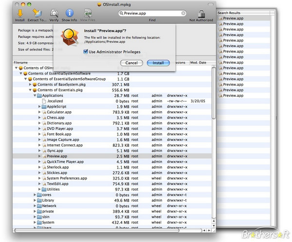Click the toolbar toggle pill in title bar
The height and width of the screenshot is (242, 292).
(211, 4)
